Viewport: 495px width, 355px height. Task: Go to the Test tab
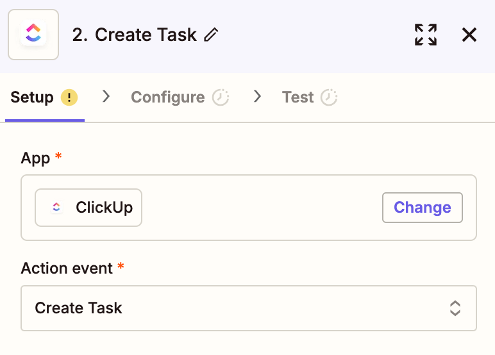click(x=298, y=97)
